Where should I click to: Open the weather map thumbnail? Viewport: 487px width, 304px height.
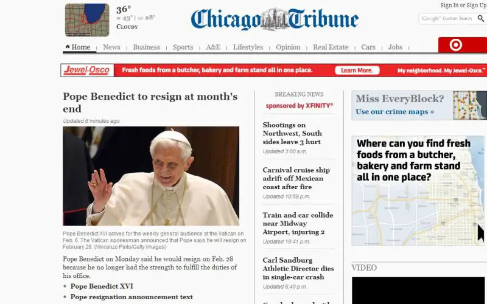coord(87,20)
